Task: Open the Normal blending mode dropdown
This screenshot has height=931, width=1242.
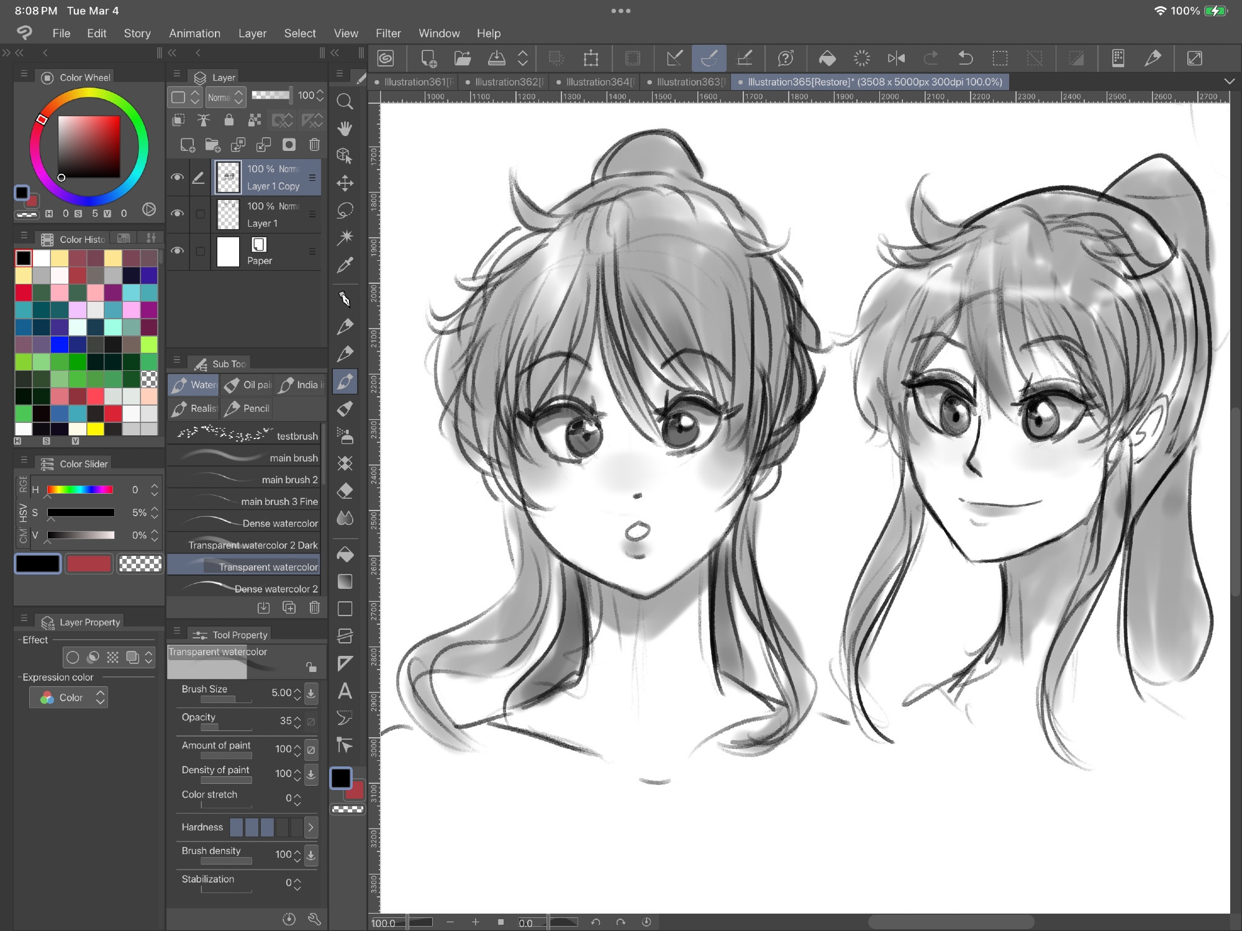Action: point(225,98)
